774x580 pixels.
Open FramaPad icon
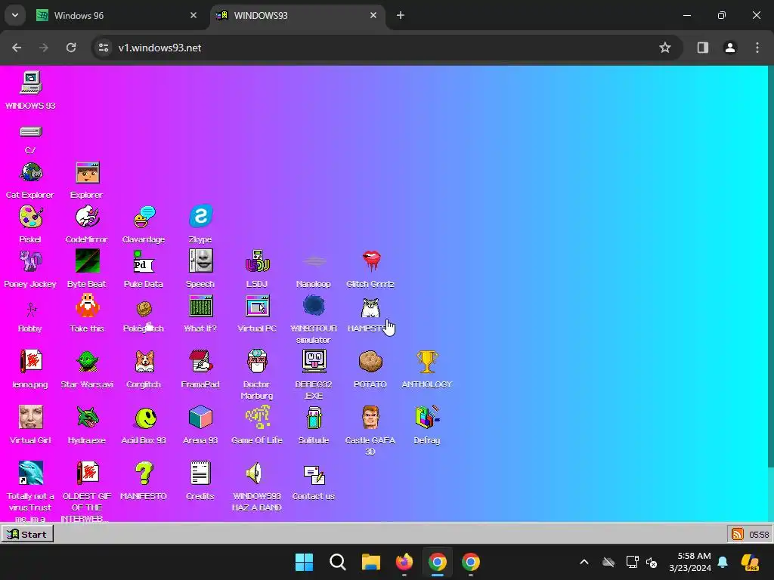click(200, 362)
